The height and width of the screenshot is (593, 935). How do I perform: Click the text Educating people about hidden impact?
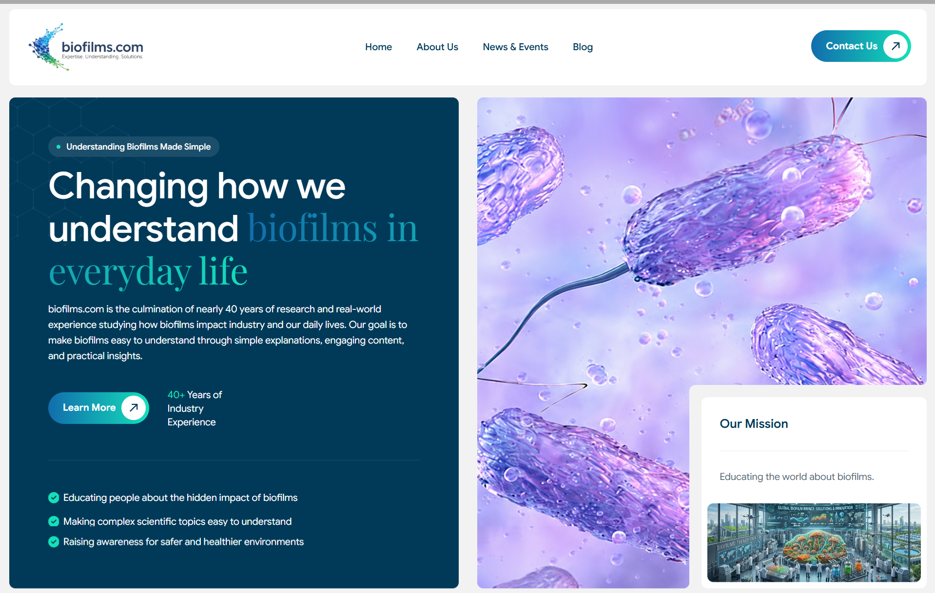coord(180,497)
